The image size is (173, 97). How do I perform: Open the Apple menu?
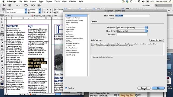tap(4, 1)
